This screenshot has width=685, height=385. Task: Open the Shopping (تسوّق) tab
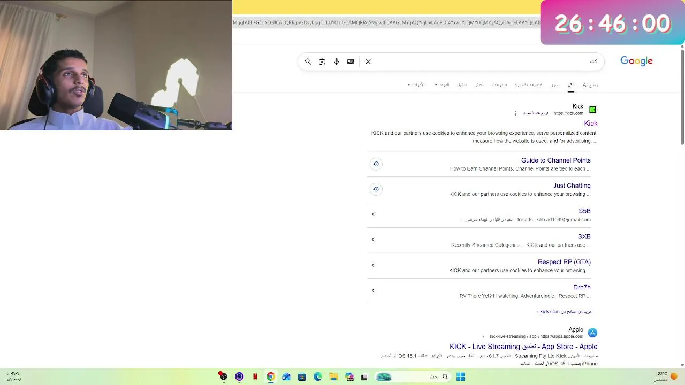[462, 84]
